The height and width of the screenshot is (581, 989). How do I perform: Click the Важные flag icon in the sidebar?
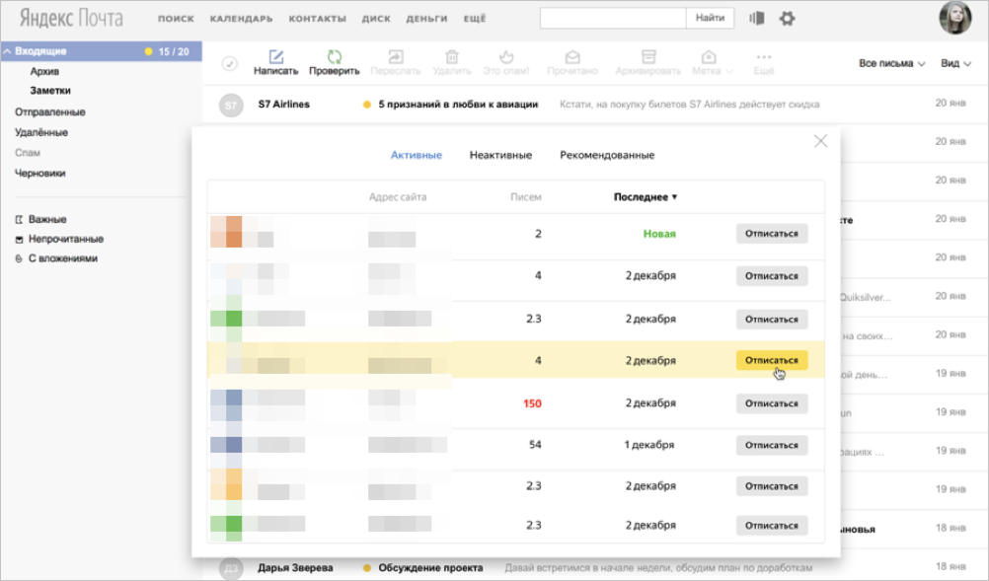coord(19,219)
